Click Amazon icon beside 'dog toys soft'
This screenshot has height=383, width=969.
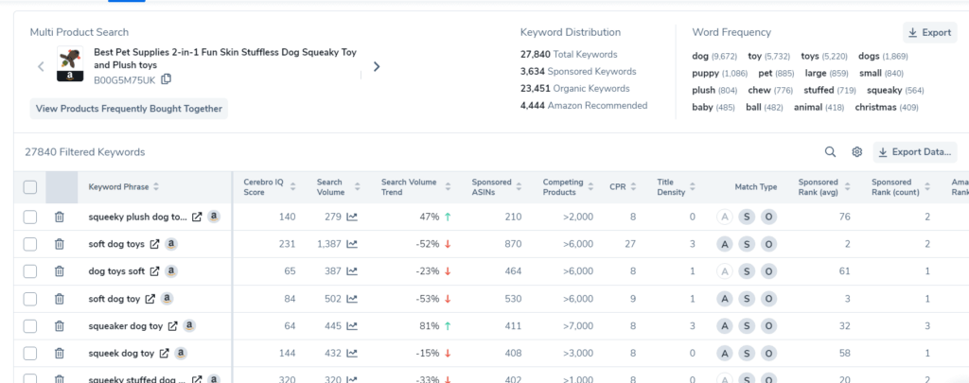click(x=171, y=271)
